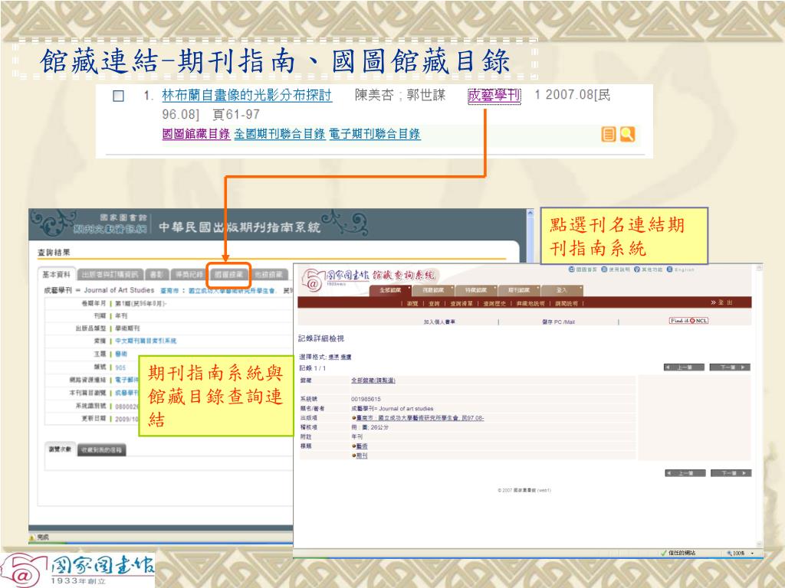Click the classification number 905 link
The width and height of the screenshot is (785, 588).
tap(120, 367)
